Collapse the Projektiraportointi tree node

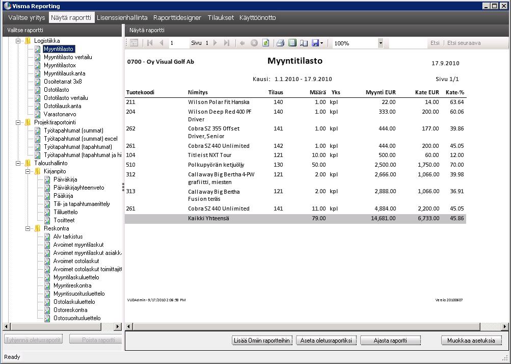coord(18,122)
